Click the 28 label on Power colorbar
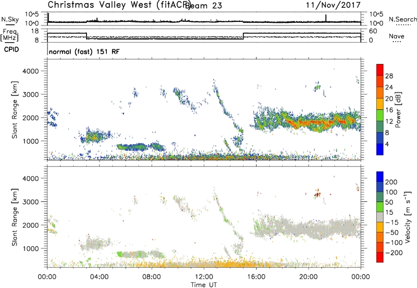The height and width of the screenshot is (288, 417). pos(389,76)
